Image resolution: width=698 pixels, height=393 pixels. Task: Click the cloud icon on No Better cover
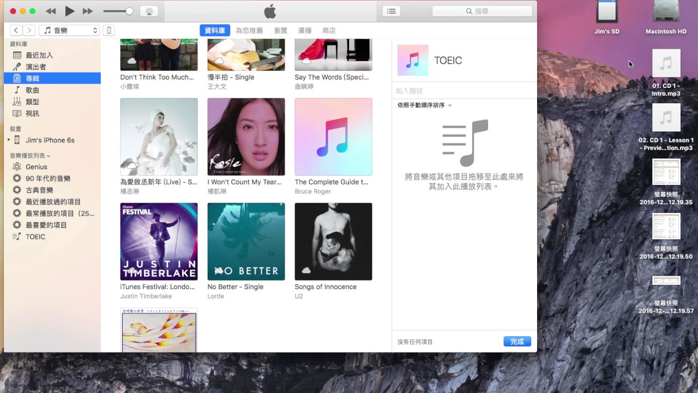click(x=219, y=270)
